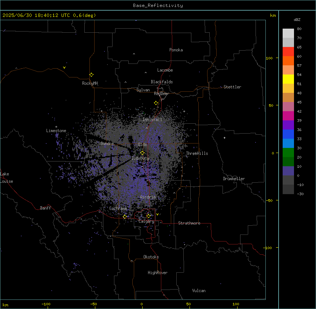Click the Ponoka city label

point(176,50)
